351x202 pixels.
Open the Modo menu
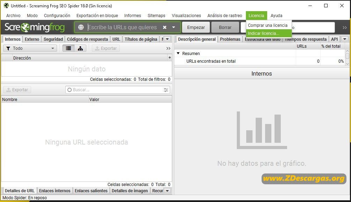(x=32, y=16)
